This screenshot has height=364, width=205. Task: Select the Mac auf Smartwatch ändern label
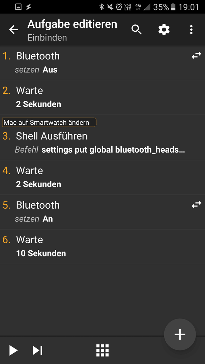point(49,122)
